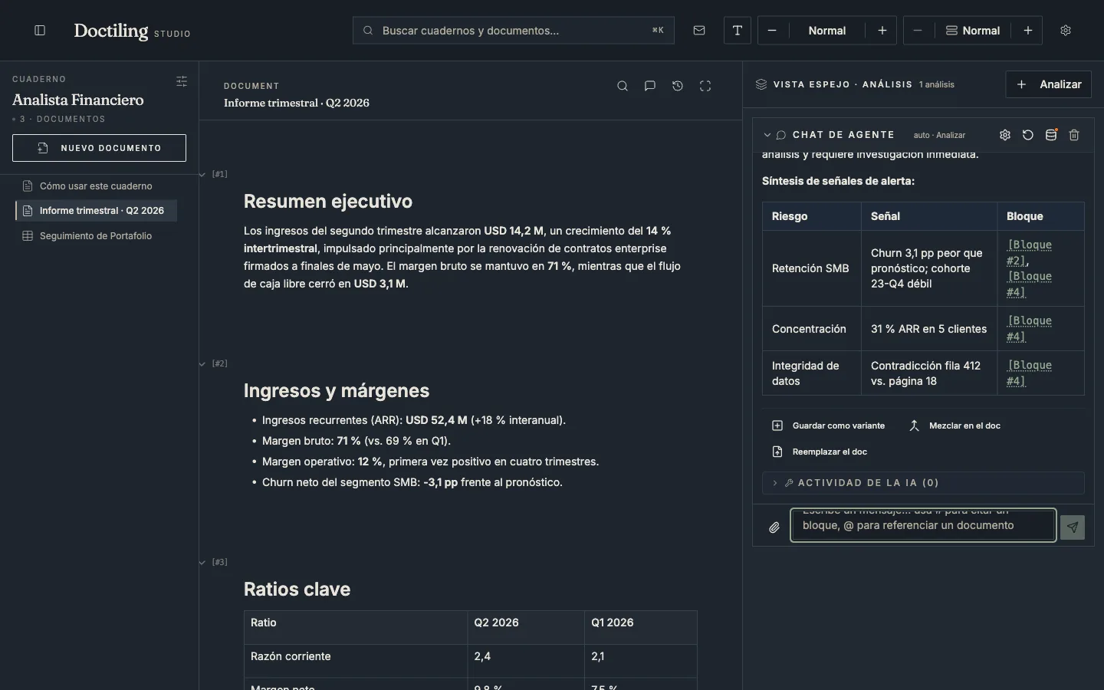Screen dimensions: 1104x690
Task: Toggle fullscreen document view
Action: point(705,86)
